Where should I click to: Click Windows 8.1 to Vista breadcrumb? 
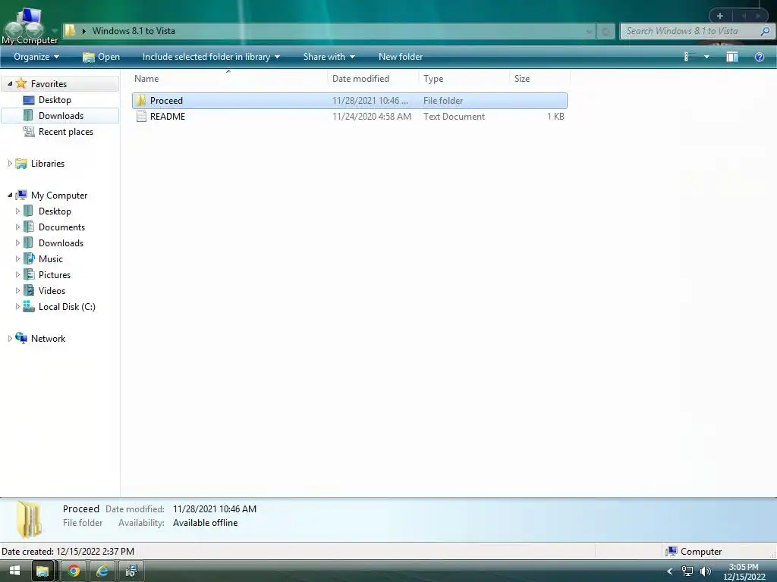[x=134, y=31]
